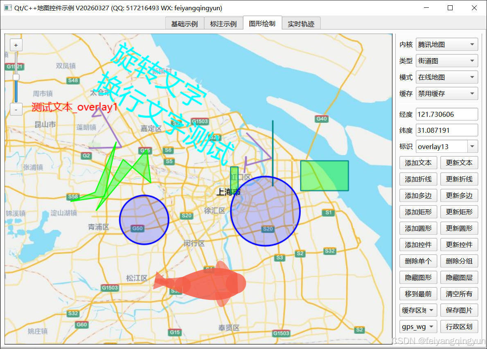Expand the 标识 combo box arrow

(x=472, y=147)
